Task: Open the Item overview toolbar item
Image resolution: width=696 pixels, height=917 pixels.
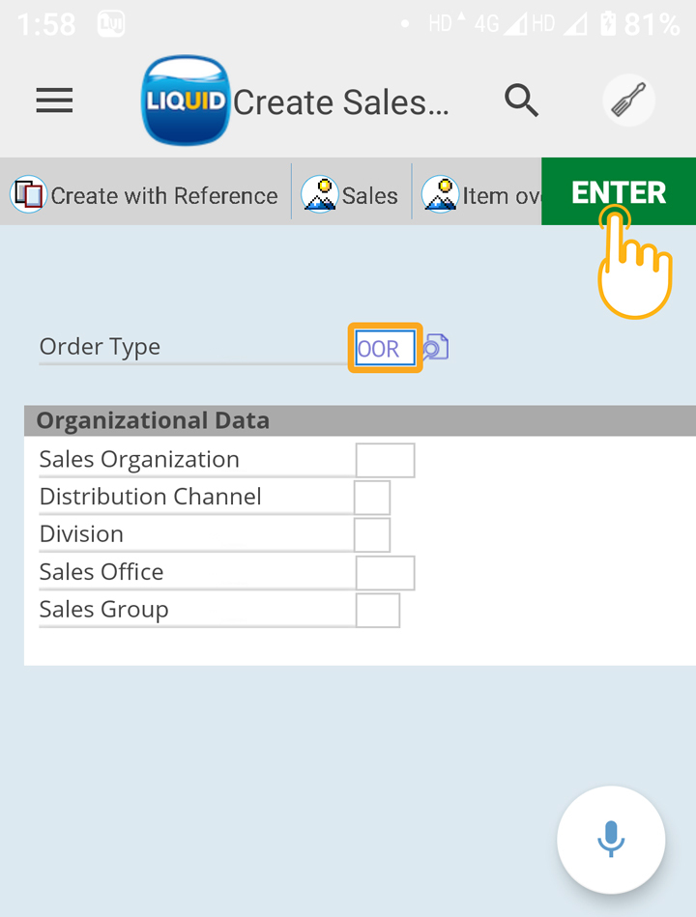Action: click(x=480, y=195)
